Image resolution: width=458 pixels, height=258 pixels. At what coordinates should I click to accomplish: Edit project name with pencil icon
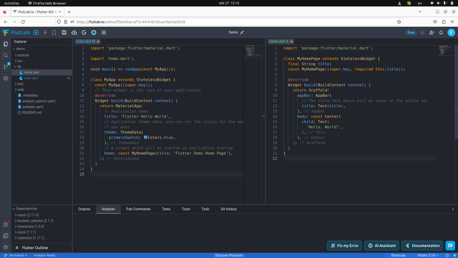(242, 32)
